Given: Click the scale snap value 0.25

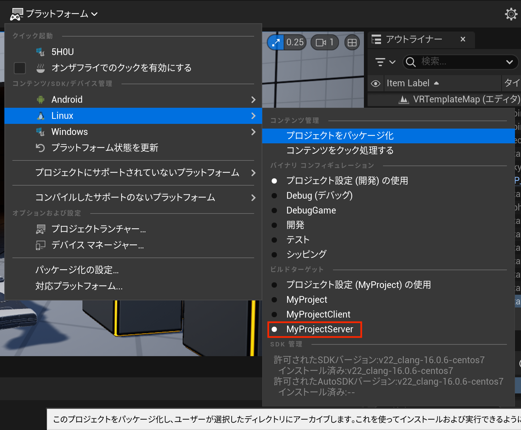Looking at the screenshot, I should [295, 42].
